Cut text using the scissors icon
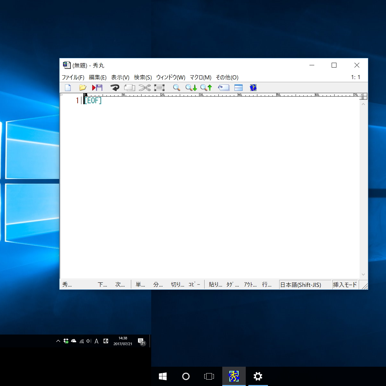 point(145,87)
